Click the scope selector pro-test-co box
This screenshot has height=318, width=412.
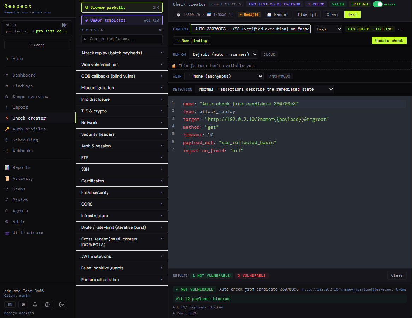37,28
